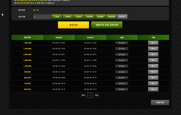Delete the 380,000 charge record
The image size is (181, 115).
coord(153,72)
